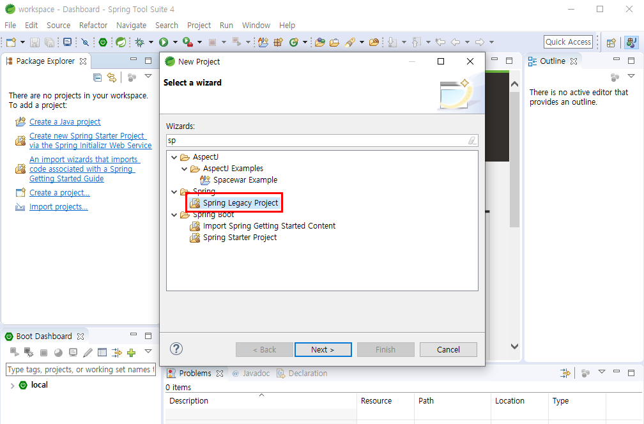Click the Open Console toolbar icon
The width and height of the screenshot is (644, 424).
(x=67, y=42)
